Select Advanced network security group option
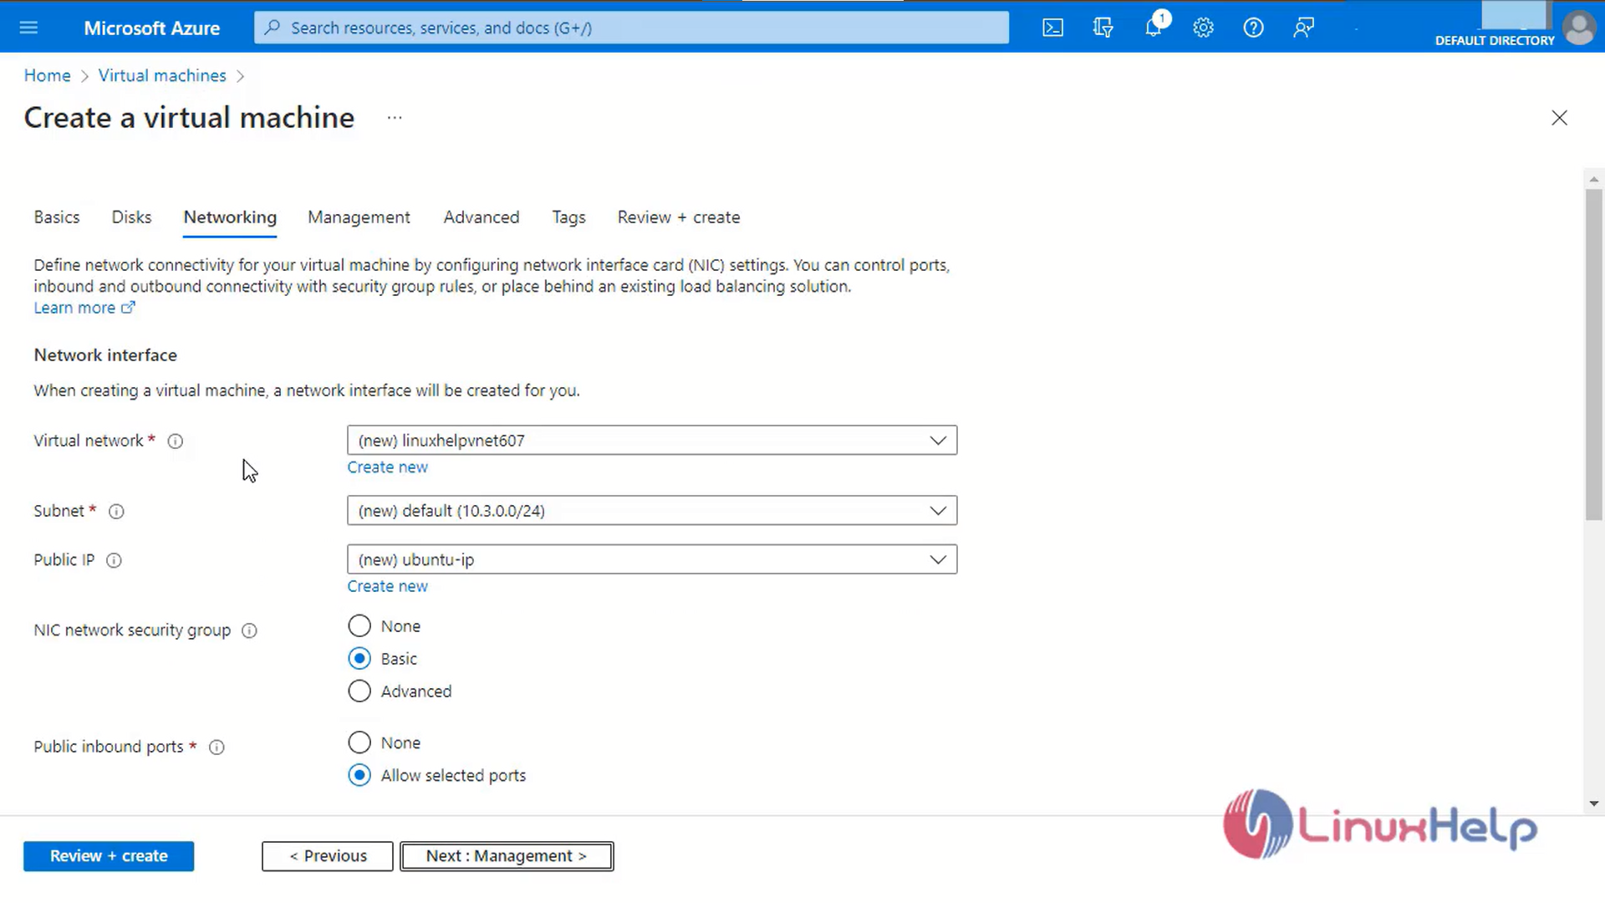The image size is (1605, 903). click(359, 691)
